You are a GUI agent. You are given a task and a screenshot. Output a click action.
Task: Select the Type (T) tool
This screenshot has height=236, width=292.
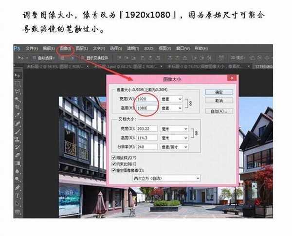click(x=18, y=196)
